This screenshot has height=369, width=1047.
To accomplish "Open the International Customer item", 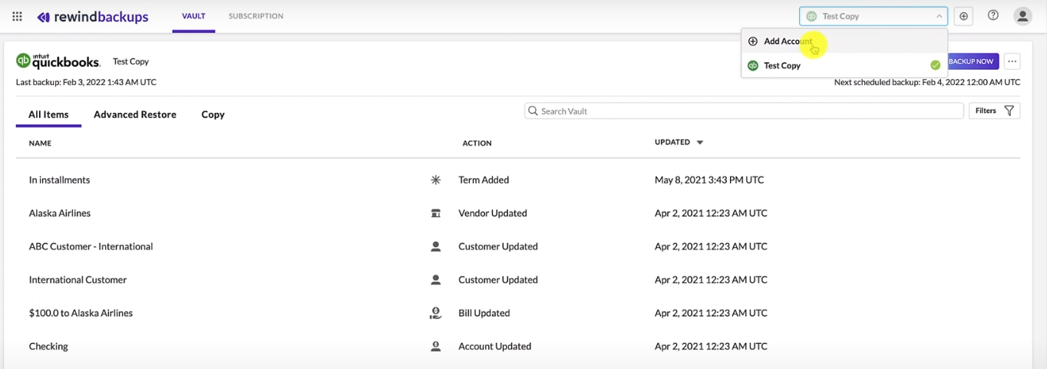I will (78, 280).
